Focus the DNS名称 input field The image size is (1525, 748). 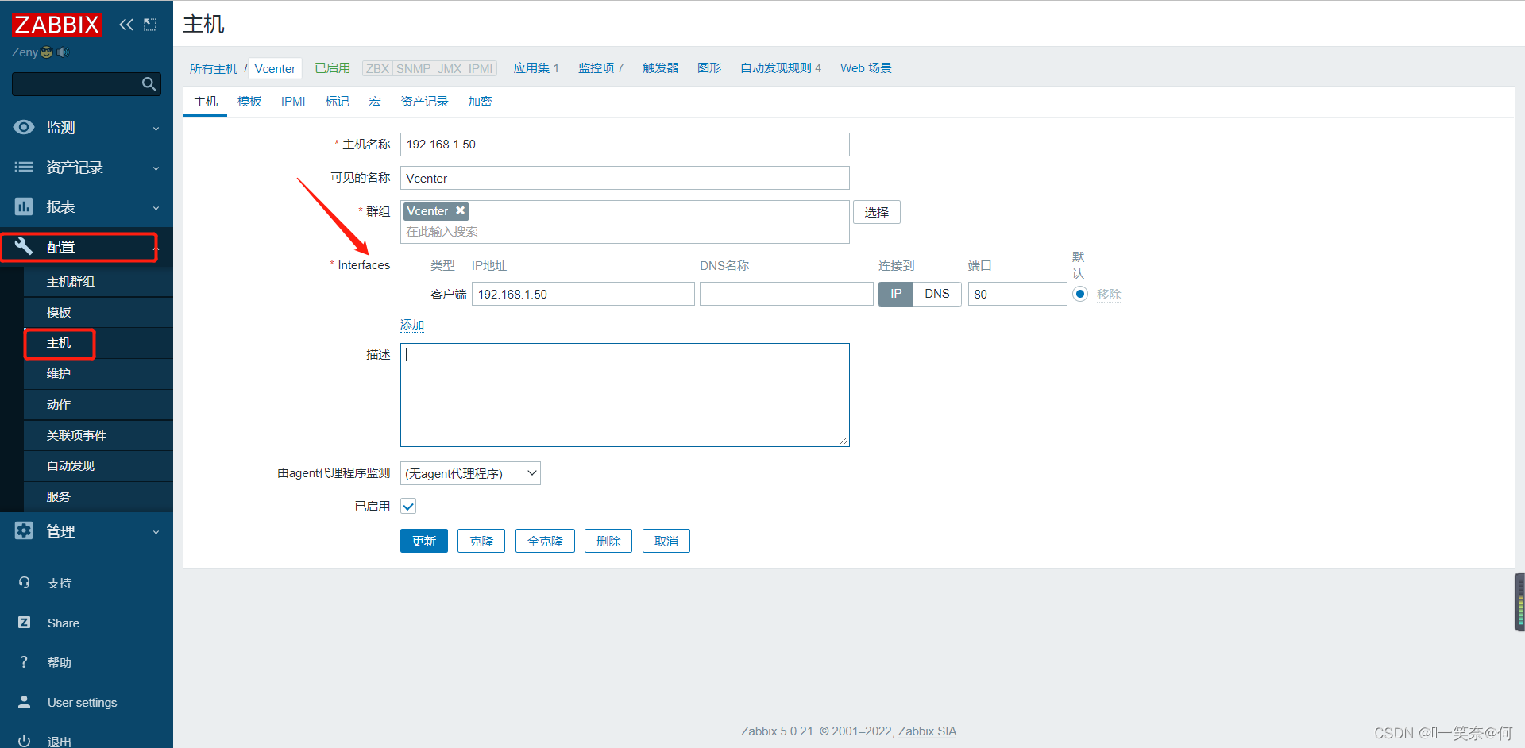(x=786, y=294)
